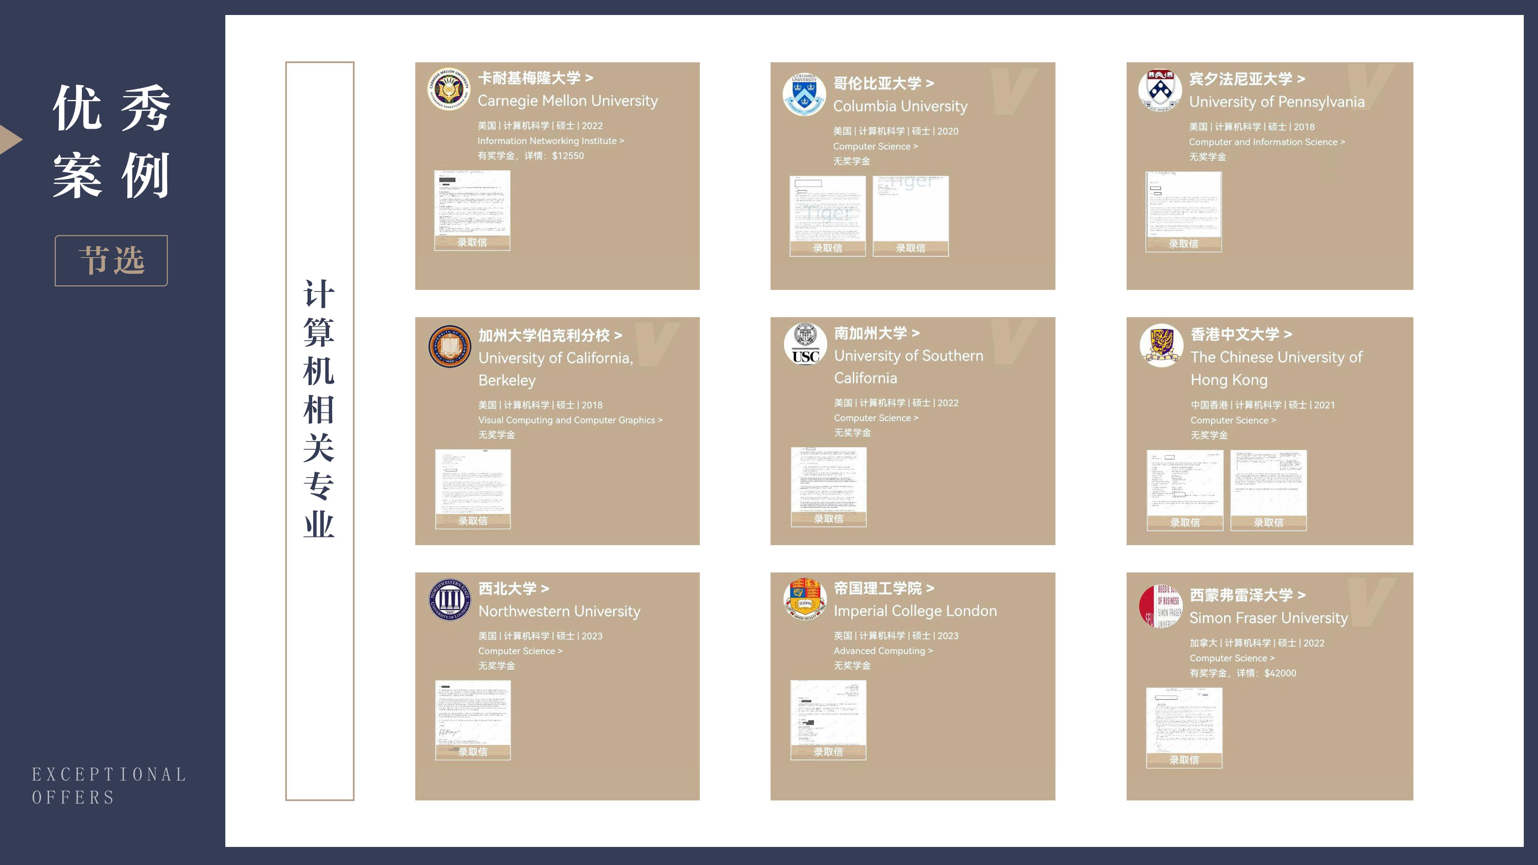The image size is (1538, 865).
Task: Open USC admission letter thumbnail
Action: [829, 487]
